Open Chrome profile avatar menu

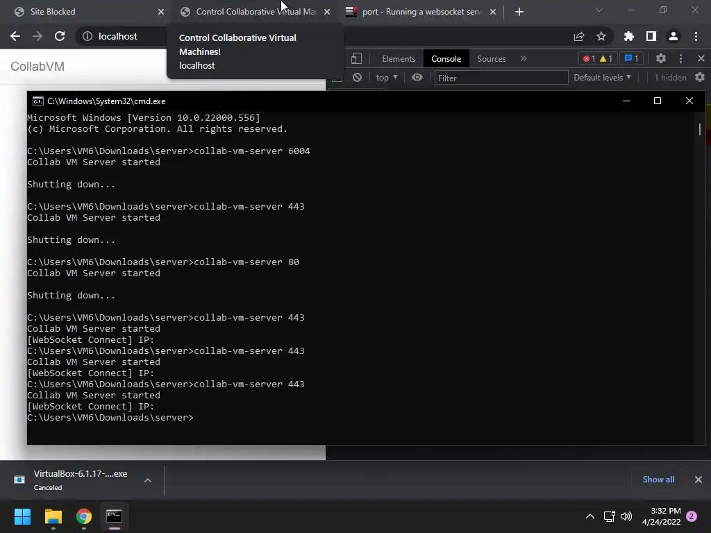click(674, 36)
